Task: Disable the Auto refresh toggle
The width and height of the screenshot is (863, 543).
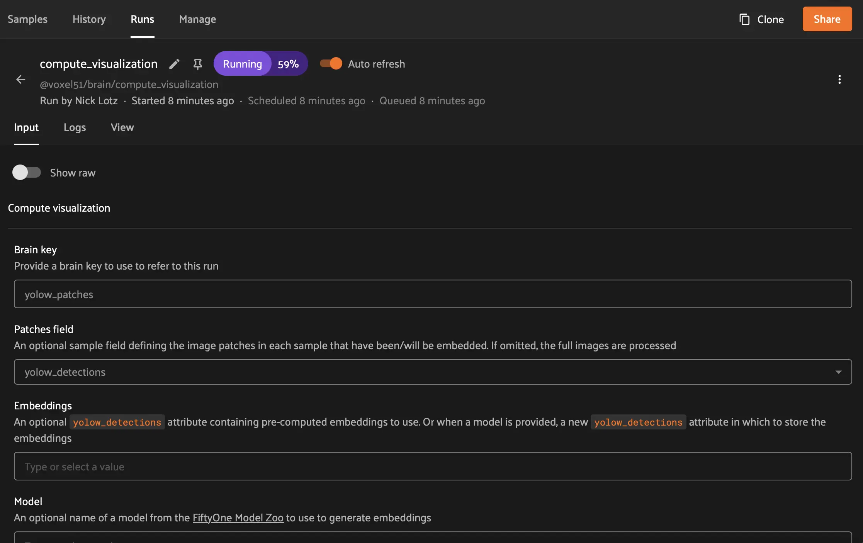Action: click(331, 64)
